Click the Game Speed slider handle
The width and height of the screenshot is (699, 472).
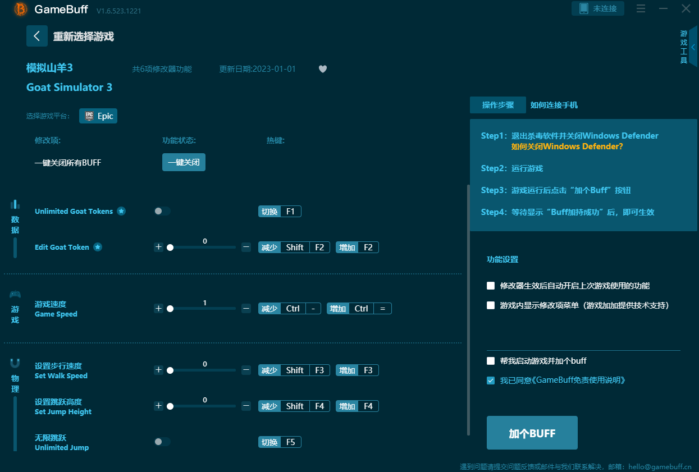click(170, 309)
